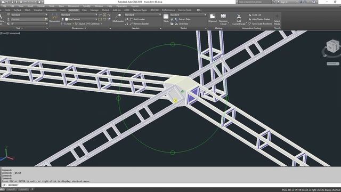Open the Linear dimension flyout arrow
This screenshot has width=341, height=192.
pos(73,23)
